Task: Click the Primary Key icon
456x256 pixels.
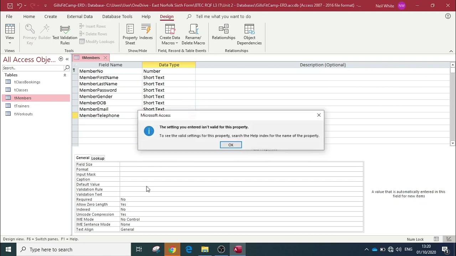Action: coord(30,35)
